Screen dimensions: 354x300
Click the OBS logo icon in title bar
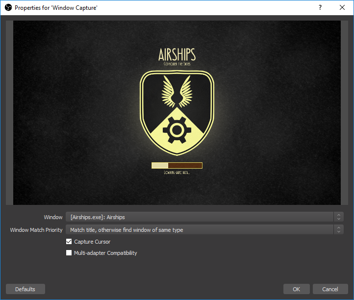pyautogui.click(x=8, y=8)
